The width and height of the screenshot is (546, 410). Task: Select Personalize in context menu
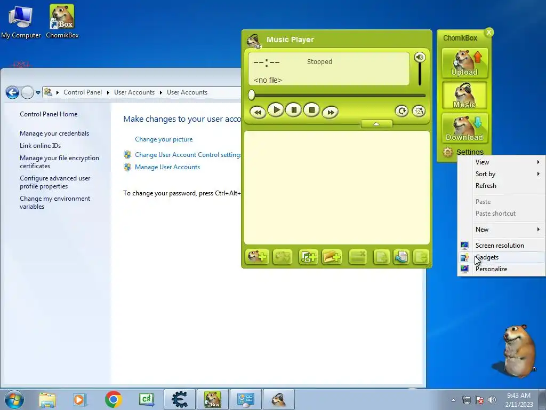click(502, 269)
